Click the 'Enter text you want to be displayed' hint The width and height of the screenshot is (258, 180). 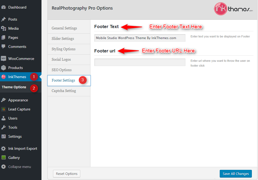coord(220,36)
